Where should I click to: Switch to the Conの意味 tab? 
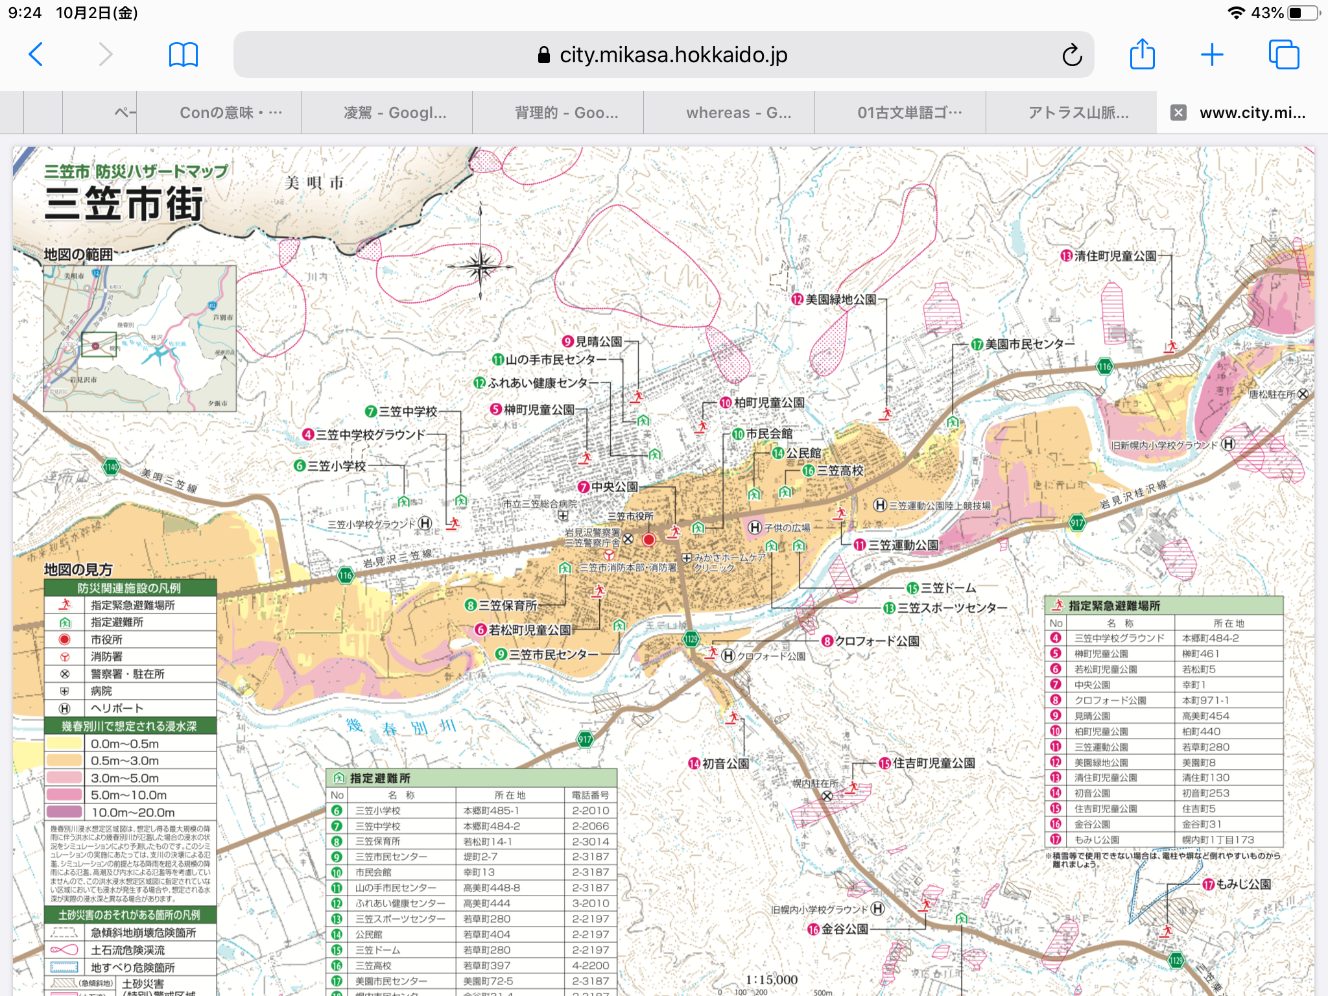point(230,113)
